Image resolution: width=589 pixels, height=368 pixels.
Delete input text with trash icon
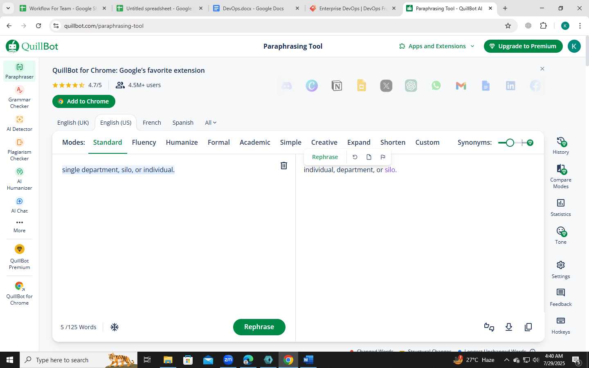pyautogui.click(x=283, y=166)
